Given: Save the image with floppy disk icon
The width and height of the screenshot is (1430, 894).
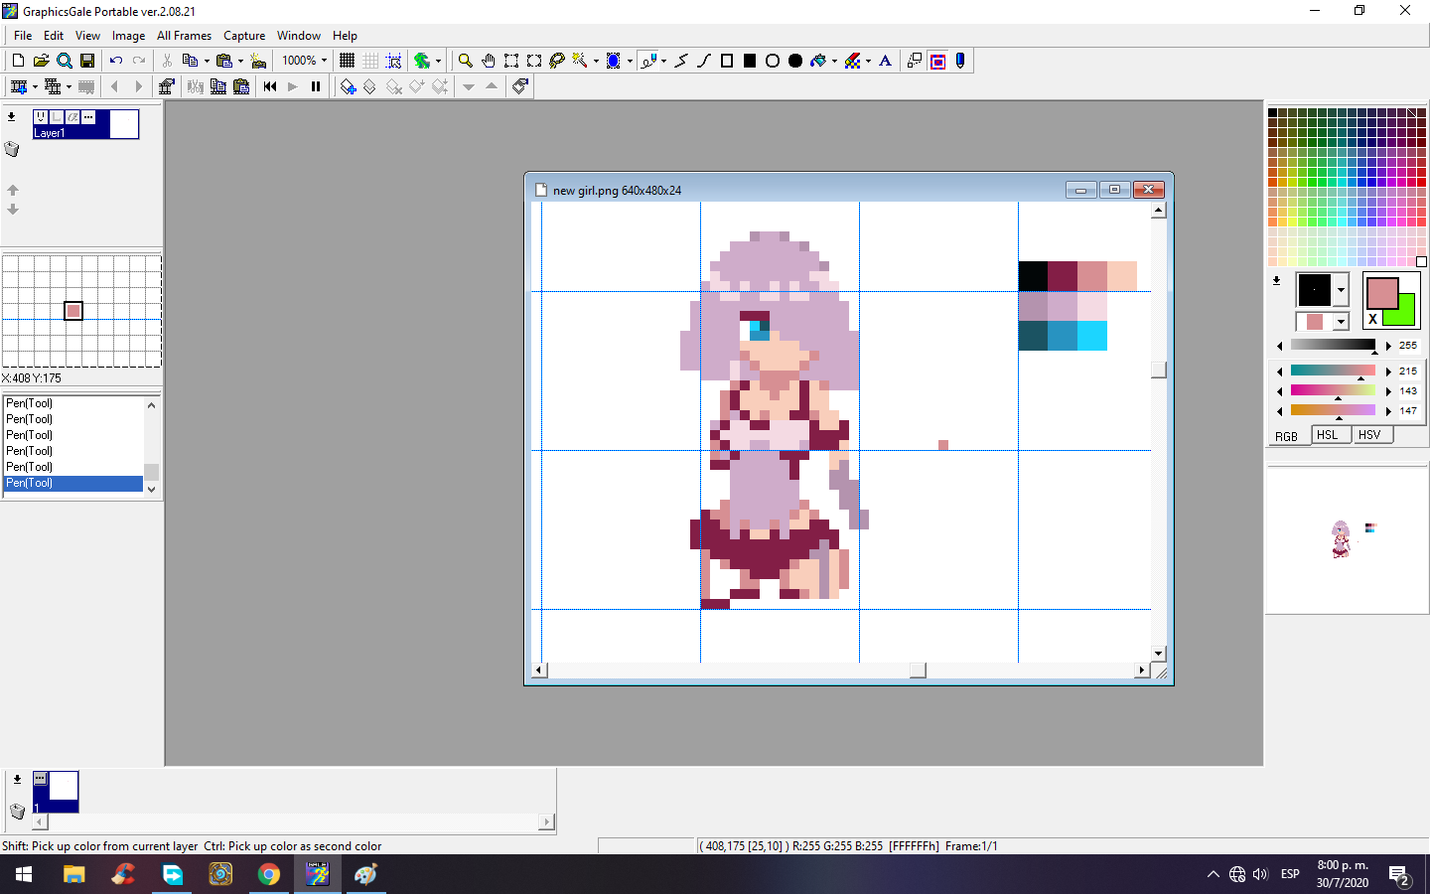Looking at the screenshot, I should tap(86, 61).
